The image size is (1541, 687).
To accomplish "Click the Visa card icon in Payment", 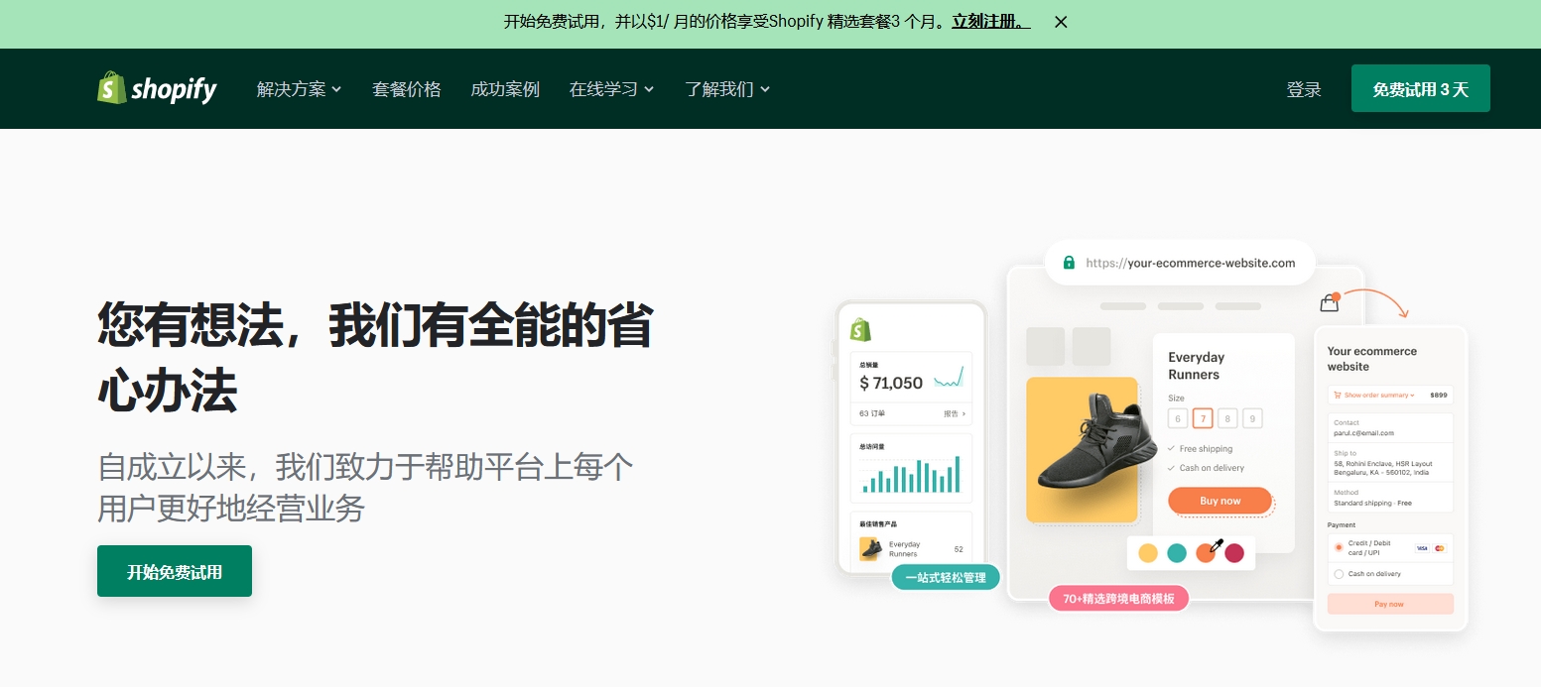I will coord(1422,547).
